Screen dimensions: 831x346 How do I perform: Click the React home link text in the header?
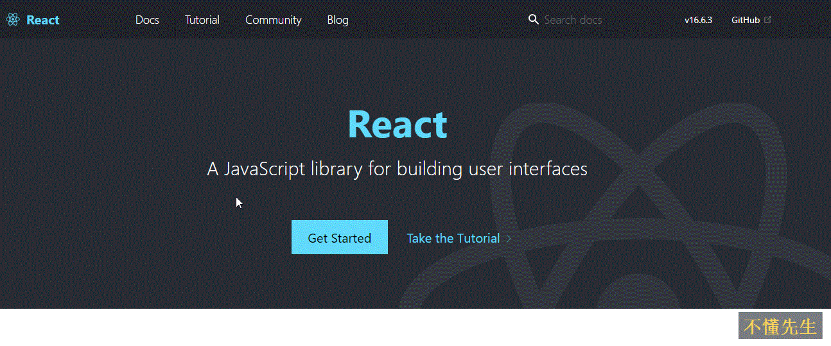(43, 20)
